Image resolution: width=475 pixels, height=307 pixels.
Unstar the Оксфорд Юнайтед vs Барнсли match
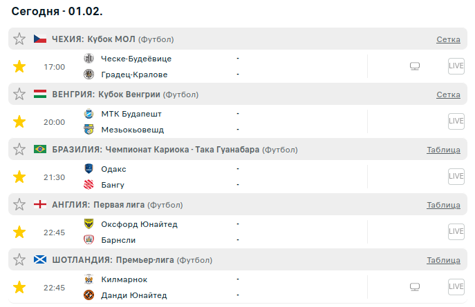19,232
